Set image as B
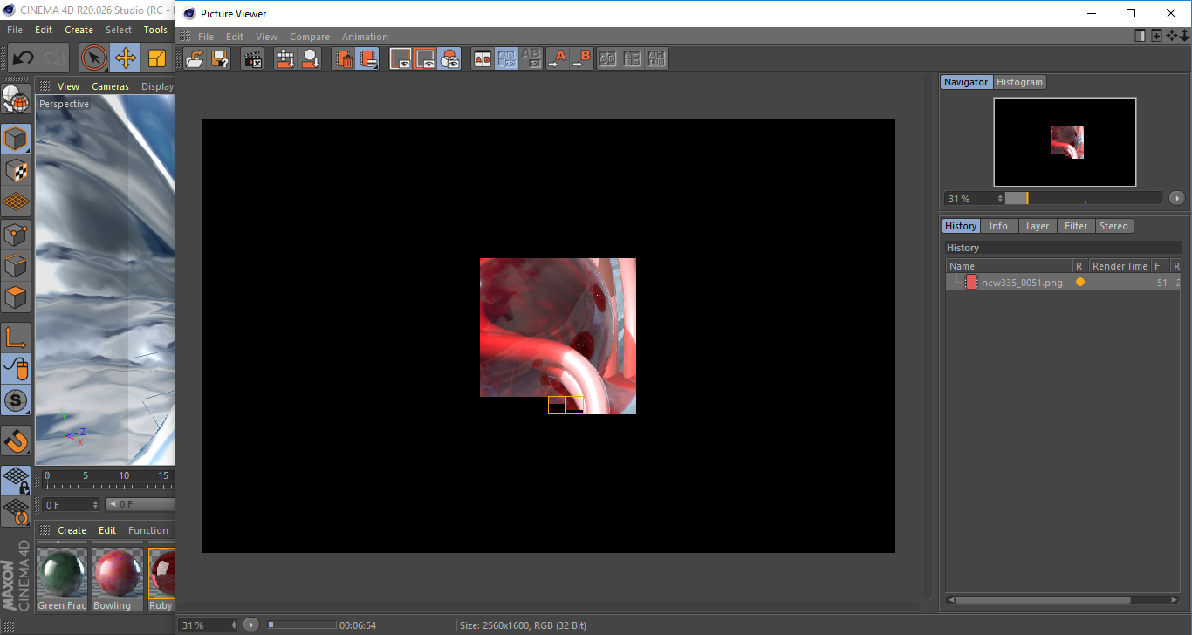This screenshot has height=635, width=1192. click(x=582, y=58)
